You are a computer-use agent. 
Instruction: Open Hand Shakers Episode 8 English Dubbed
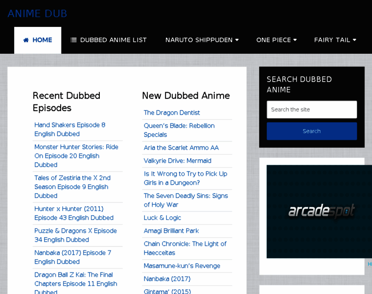(x=70, y=129)
